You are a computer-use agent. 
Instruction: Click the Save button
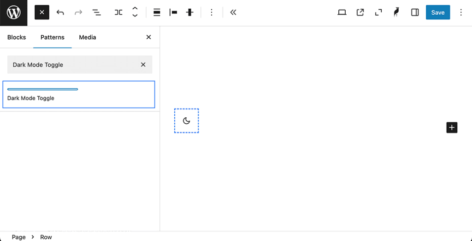coord(437,12)
